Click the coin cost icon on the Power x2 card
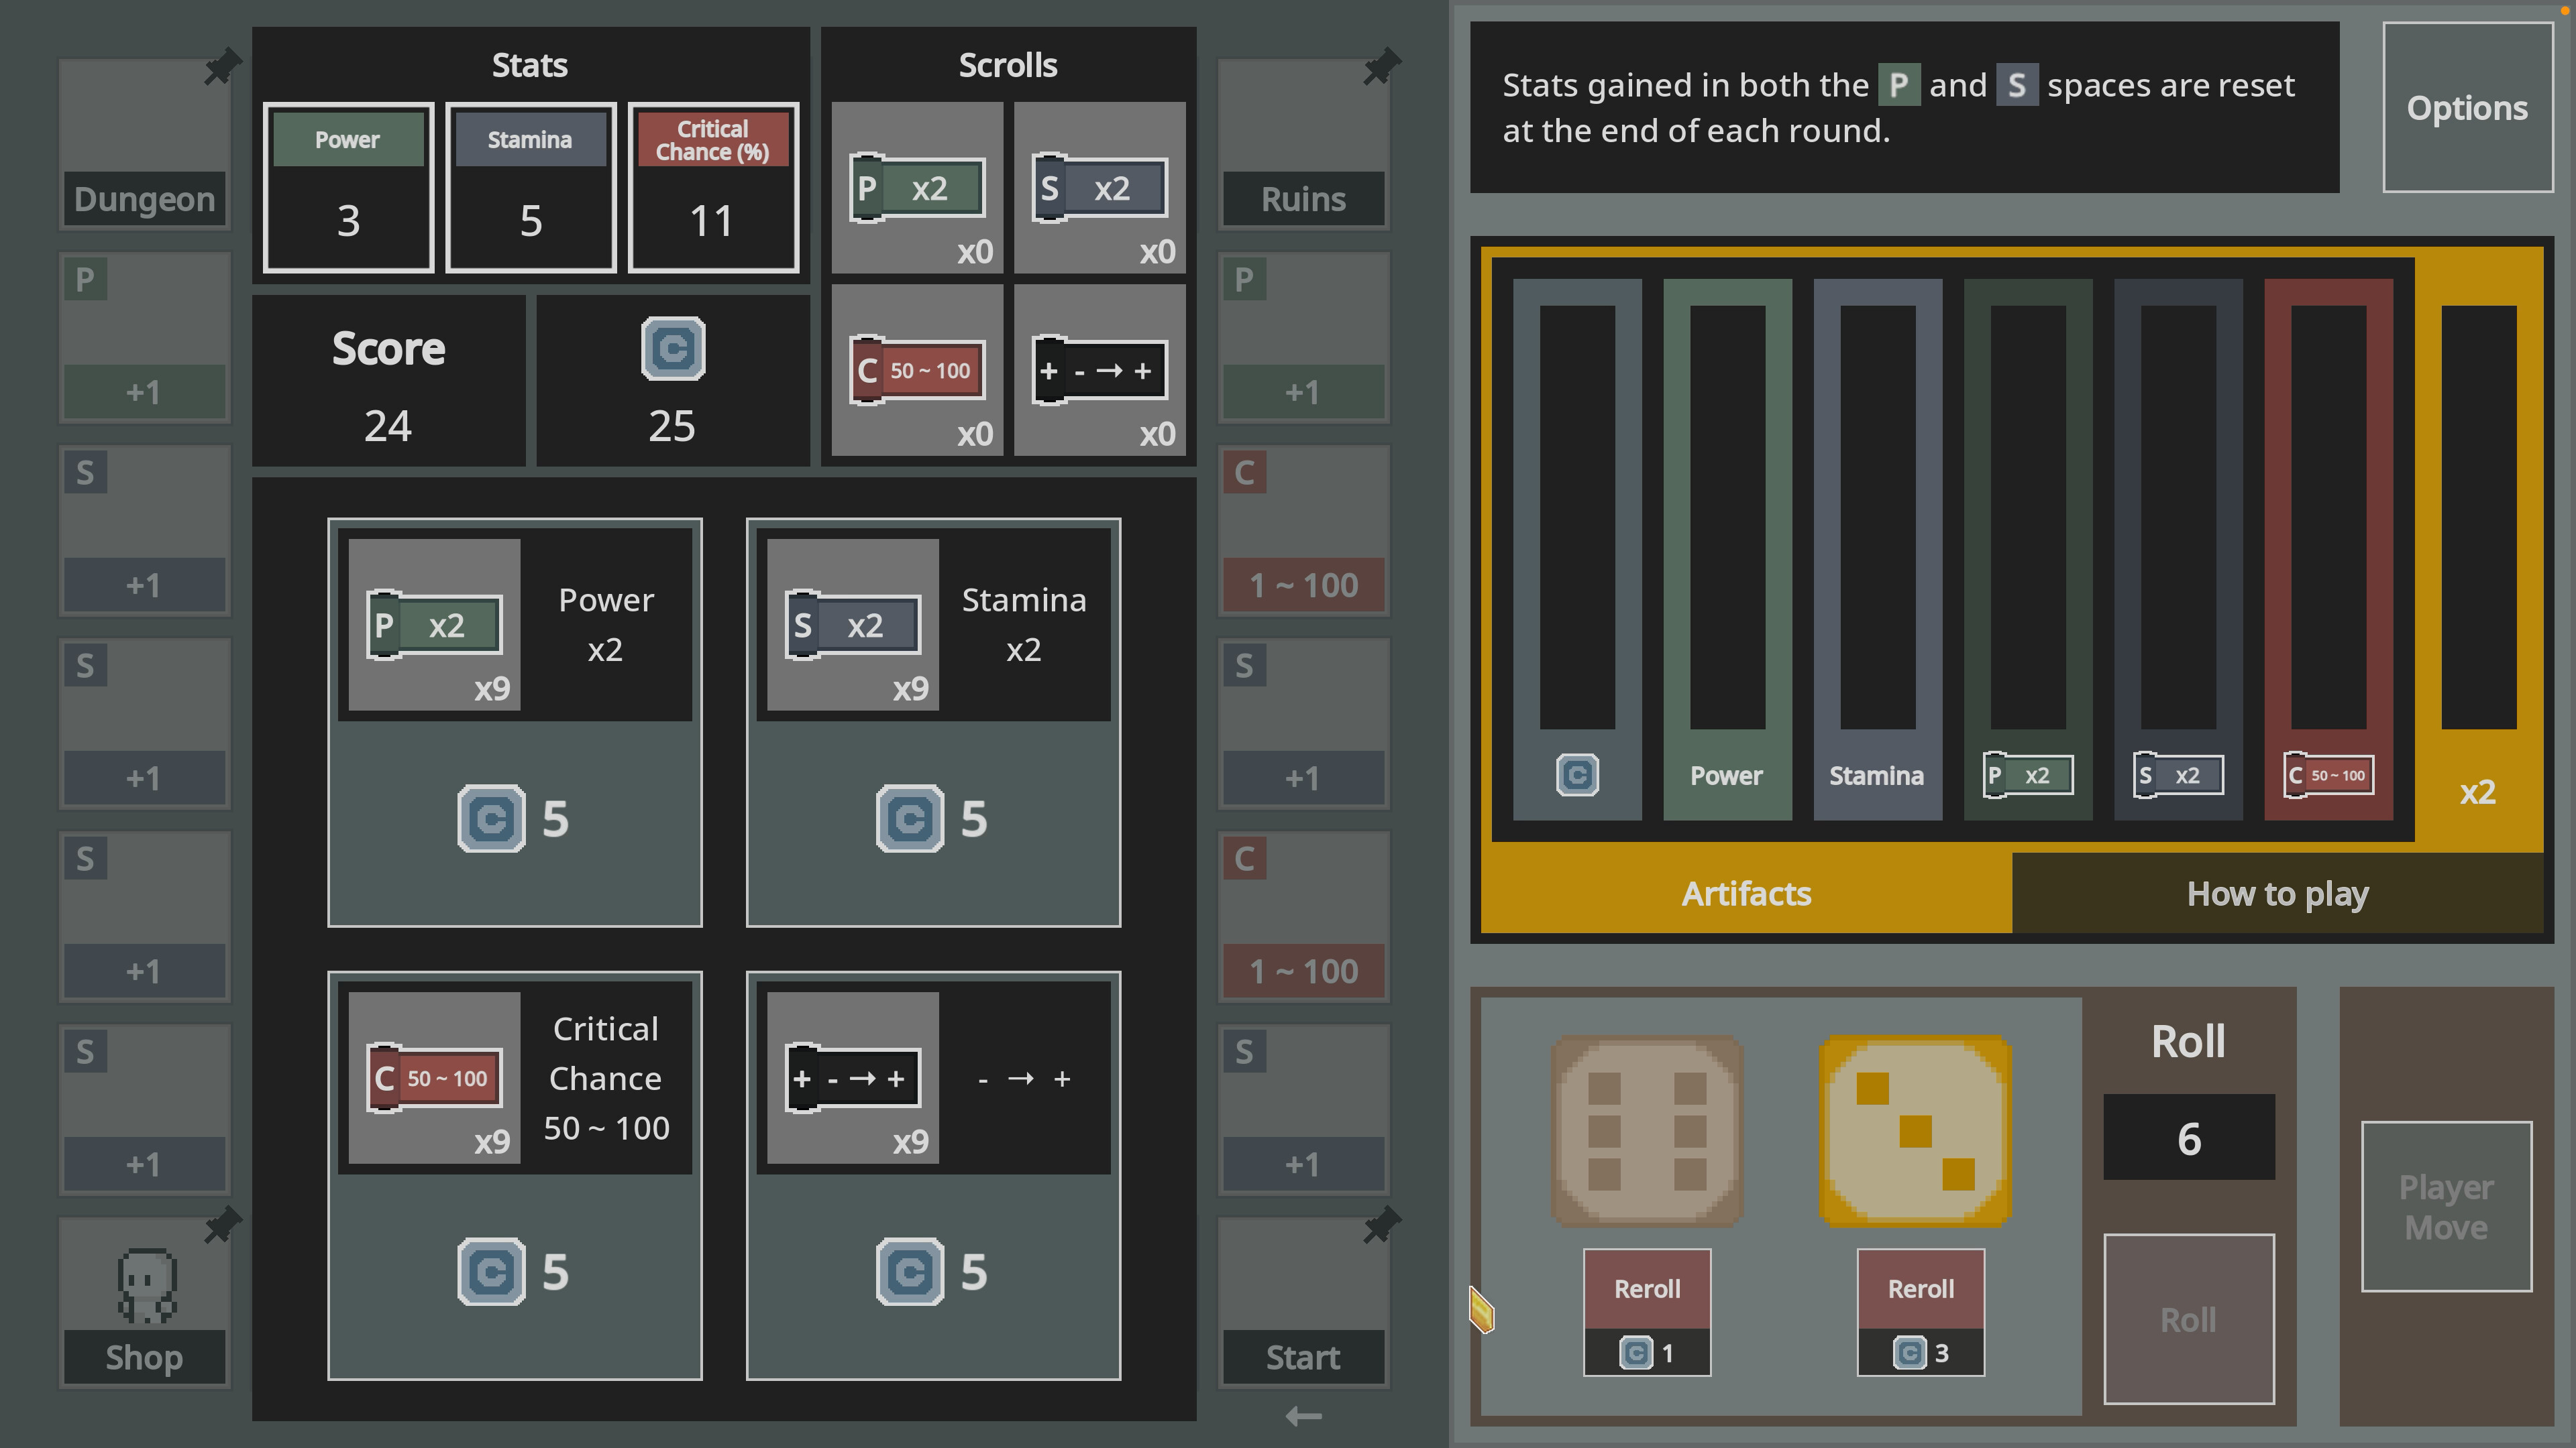 click(490, 819)
